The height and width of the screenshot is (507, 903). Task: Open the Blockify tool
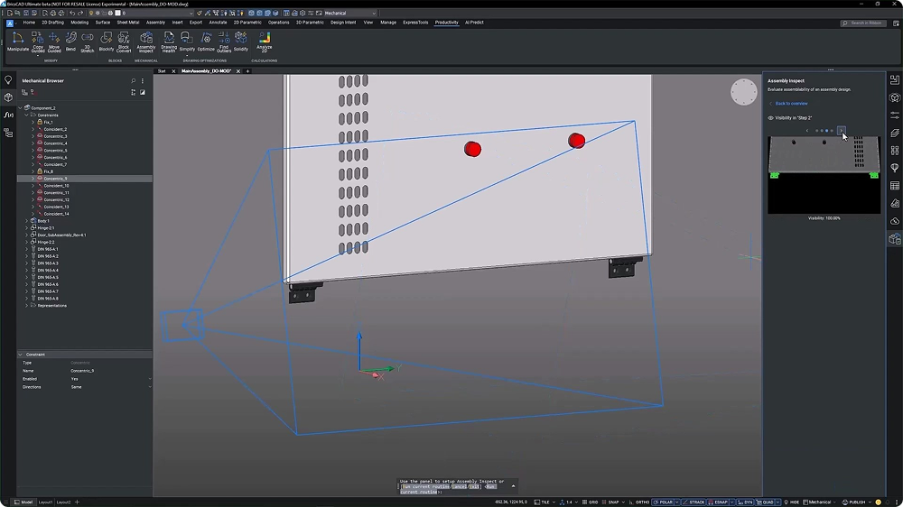pos(106,42)
